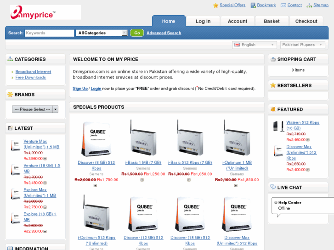Open the Account tab
The height and width of the screenshot is (250, 334).
pyautogui.click(x=238, y=21)
